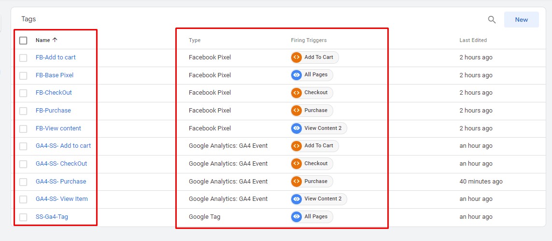Viewport: 552px width, 241px height.
Task: Tick the checkbox for SS-Ga4-Tag
Action: 23,217
